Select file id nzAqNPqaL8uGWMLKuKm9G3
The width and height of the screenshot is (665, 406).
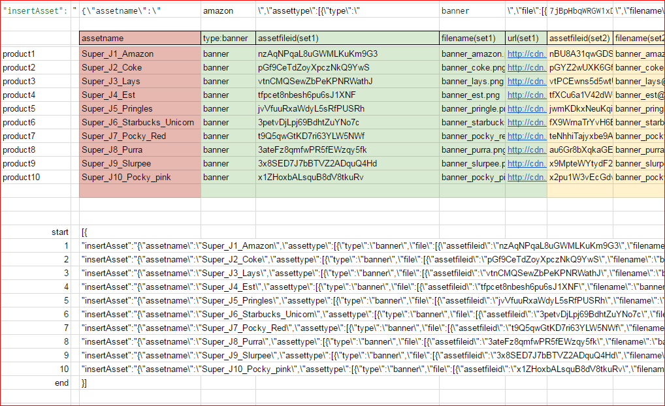[x=348, y=54]
